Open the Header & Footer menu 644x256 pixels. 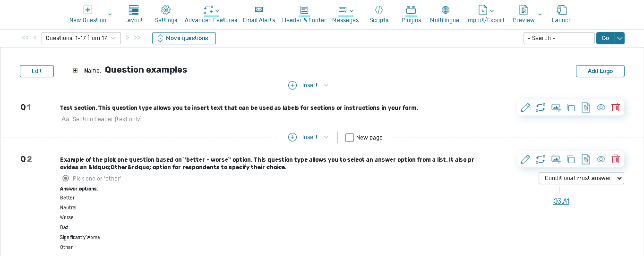coord(304,14)
